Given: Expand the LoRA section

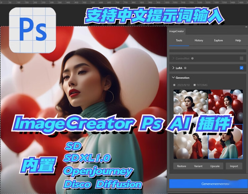Looking at the screenshot, I should (x=173, y=68).
